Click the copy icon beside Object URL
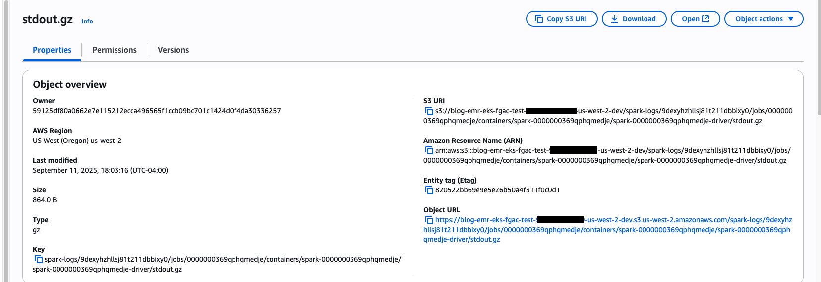The width and height of the screenshot is (821, 282). tap(429, 220)
